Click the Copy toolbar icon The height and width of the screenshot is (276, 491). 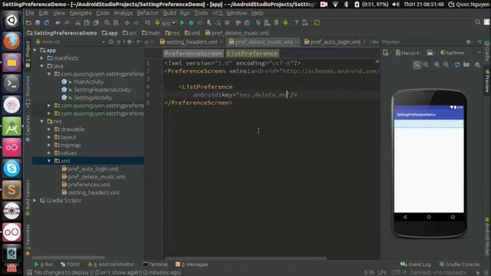point(87,22)
